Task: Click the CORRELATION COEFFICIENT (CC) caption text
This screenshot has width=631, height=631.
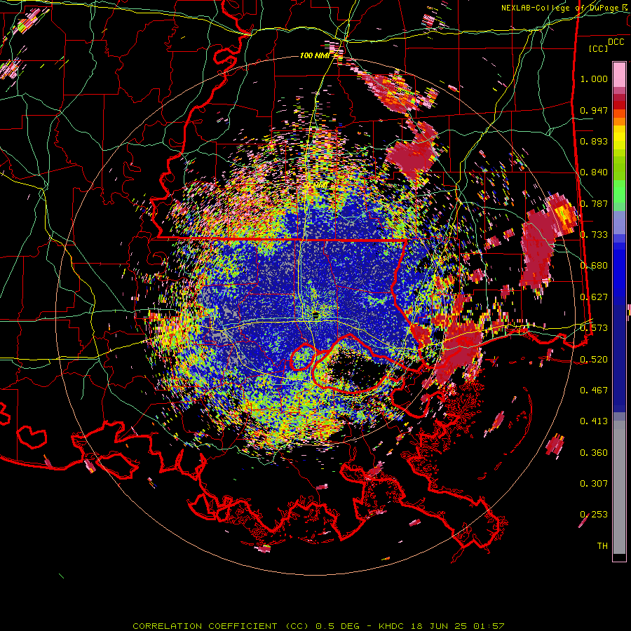Action: tap(221, 626)
